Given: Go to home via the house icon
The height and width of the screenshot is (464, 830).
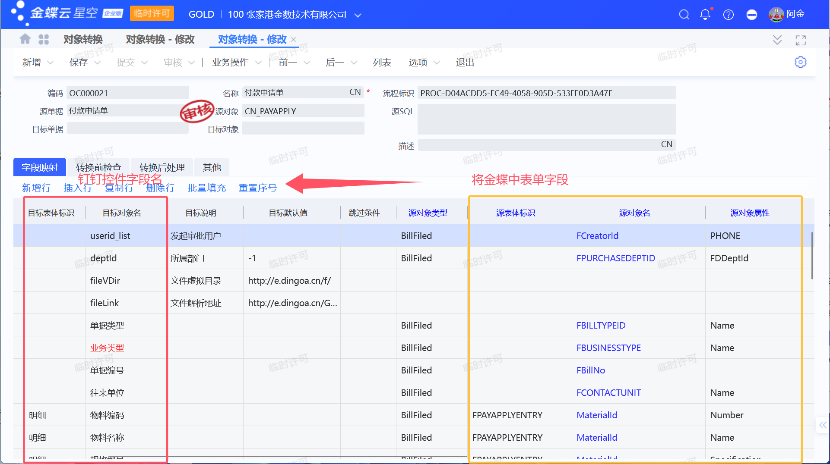Looking at the screenshot, I should click(x=25, y=39).
